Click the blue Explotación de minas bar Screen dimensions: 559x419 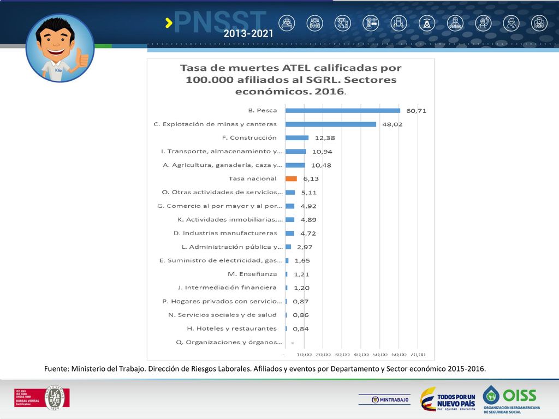[x=331, y=124]
